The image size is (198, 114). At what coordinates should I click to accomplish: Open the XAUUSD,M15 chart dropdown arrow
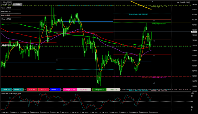click(x=2, y=2)
